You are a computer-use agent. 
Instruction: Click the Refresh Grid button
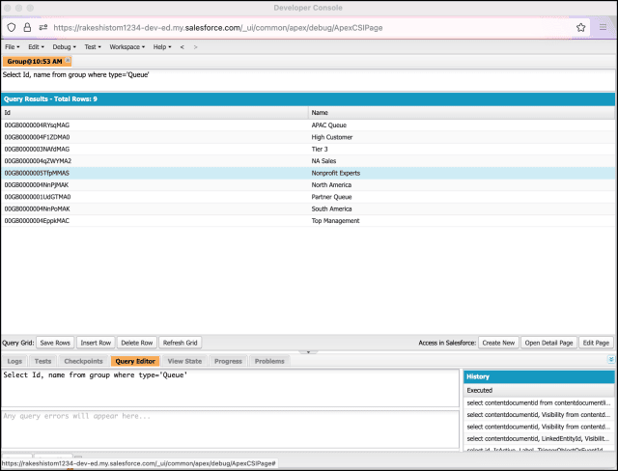pyautogui.click(x=181, y=343)
